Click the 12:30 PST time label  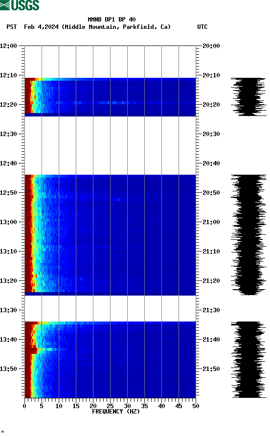click(8, 134)
